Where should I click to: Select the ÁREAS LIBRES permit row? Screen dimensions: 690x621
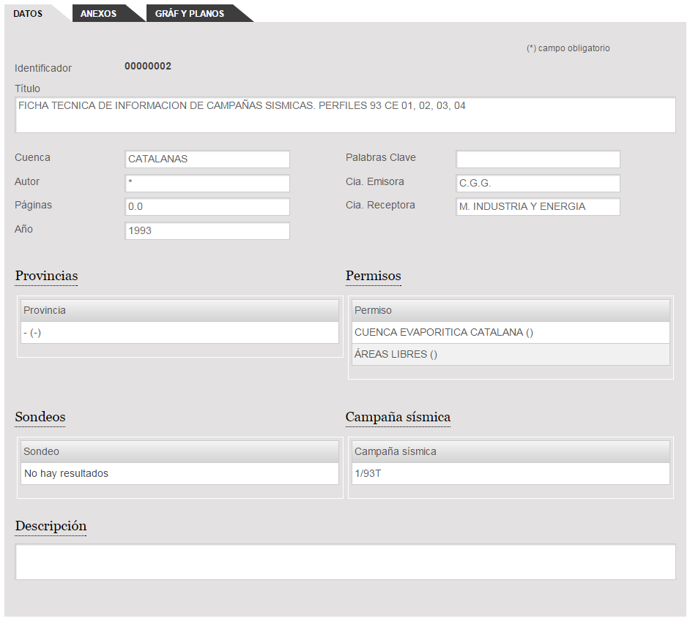tap(511, 355)
